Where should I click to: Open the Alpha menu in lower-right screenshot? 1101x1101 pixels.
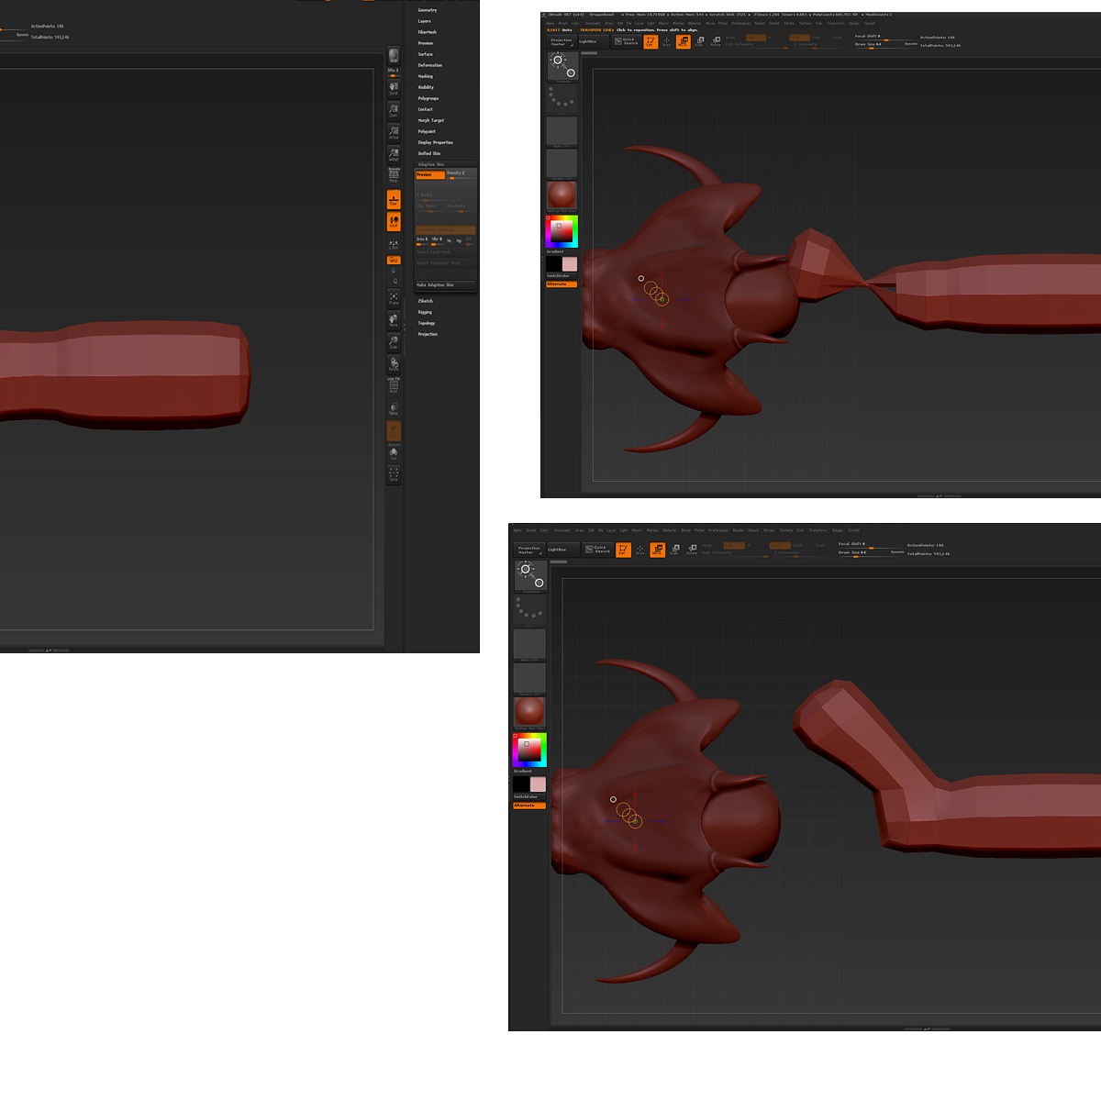517,530
